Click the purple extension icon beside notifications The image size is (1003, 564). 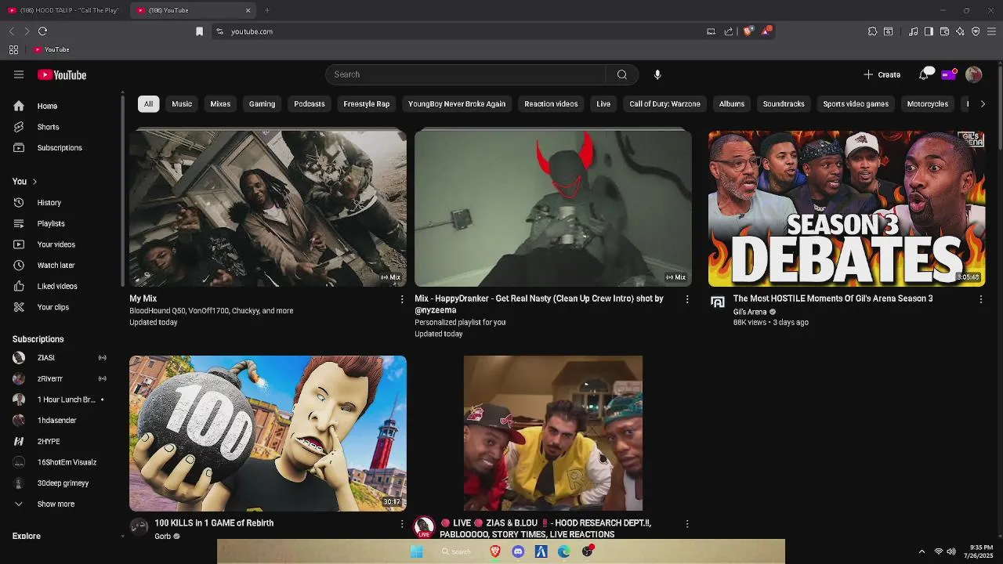(x=948, y=74)
